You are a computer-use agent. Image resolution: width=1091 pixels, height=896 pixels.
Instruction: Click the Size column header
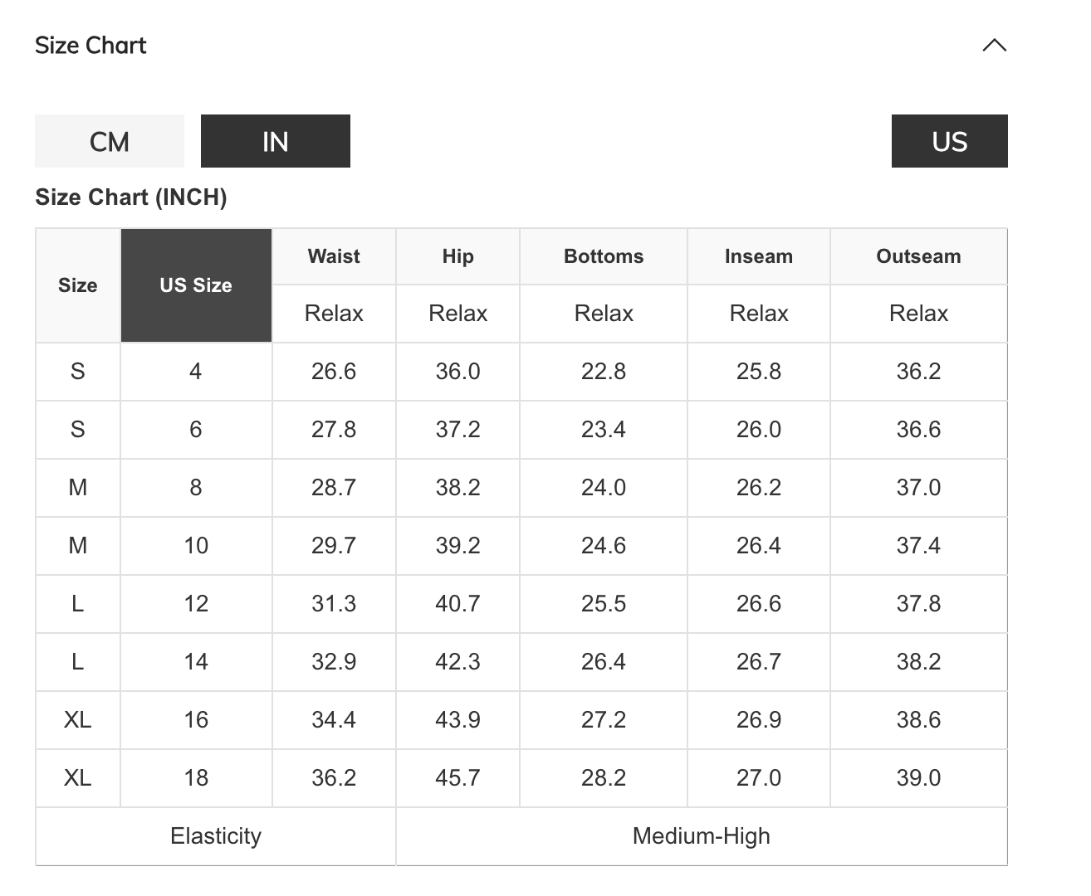click(x=78, y=285)
